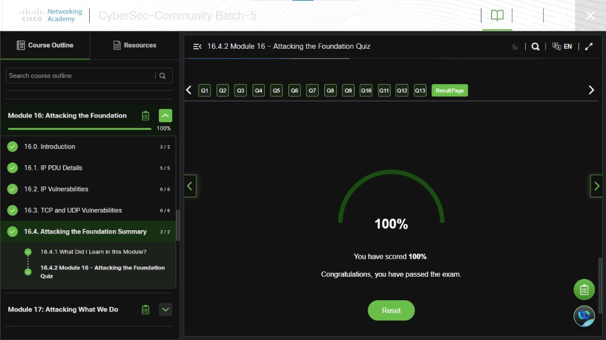
Task: Switch to the Resources tab
Action: tap(135, 45)
